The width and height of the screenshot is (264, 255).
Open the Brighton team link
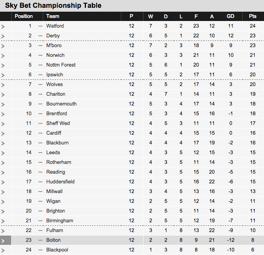coord(56,211)
